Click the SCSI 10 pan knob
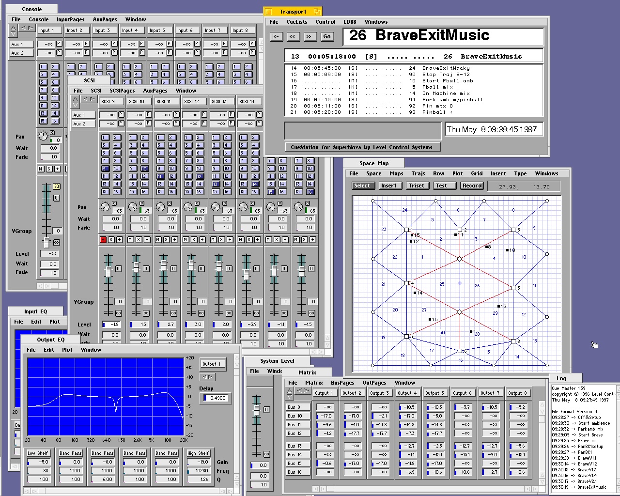The height and width of the screenshot is (496, 620). 132,207
